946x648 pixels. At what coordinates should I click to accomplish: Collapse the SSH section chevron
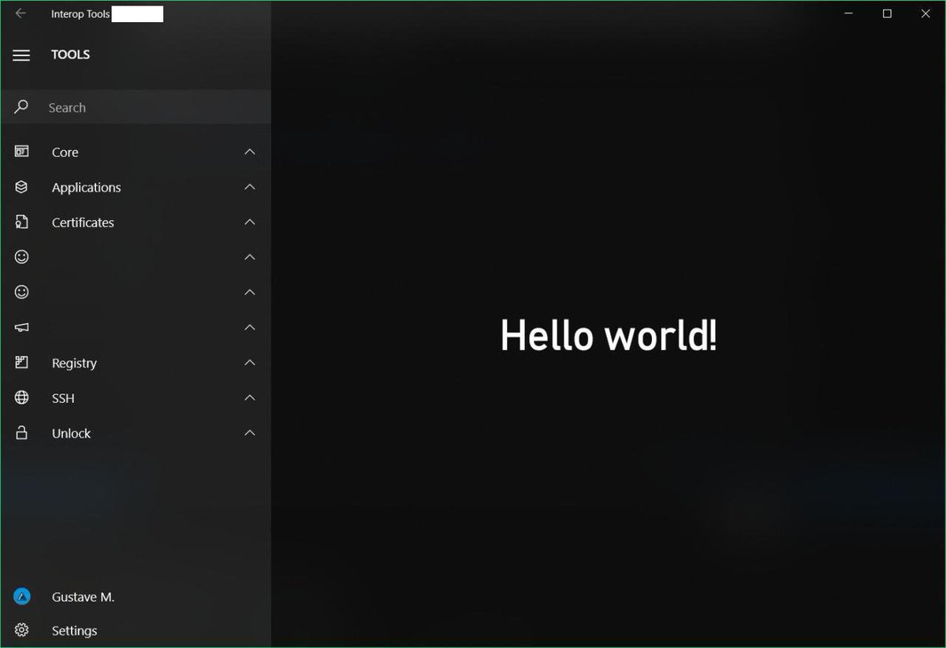pos(250,398)
